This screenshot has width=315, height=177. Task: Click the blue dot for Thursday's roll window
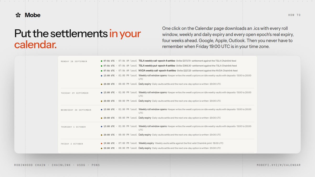coord(102,126)
